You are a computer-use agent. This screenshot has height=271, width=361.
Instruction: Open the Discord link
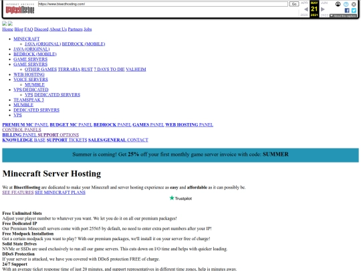click(41, 29)
